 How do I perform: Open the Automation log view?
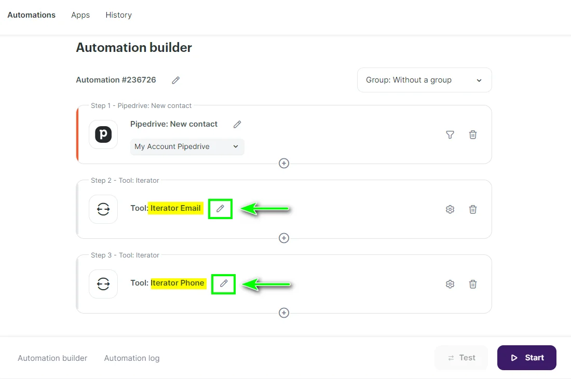131,358
